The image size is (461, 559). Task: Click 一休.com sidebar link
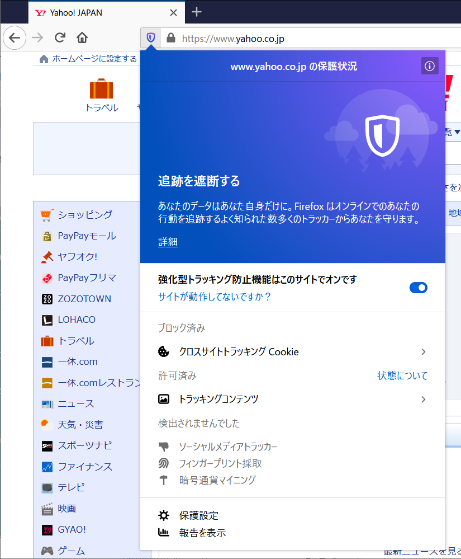(x=78, y=361)
